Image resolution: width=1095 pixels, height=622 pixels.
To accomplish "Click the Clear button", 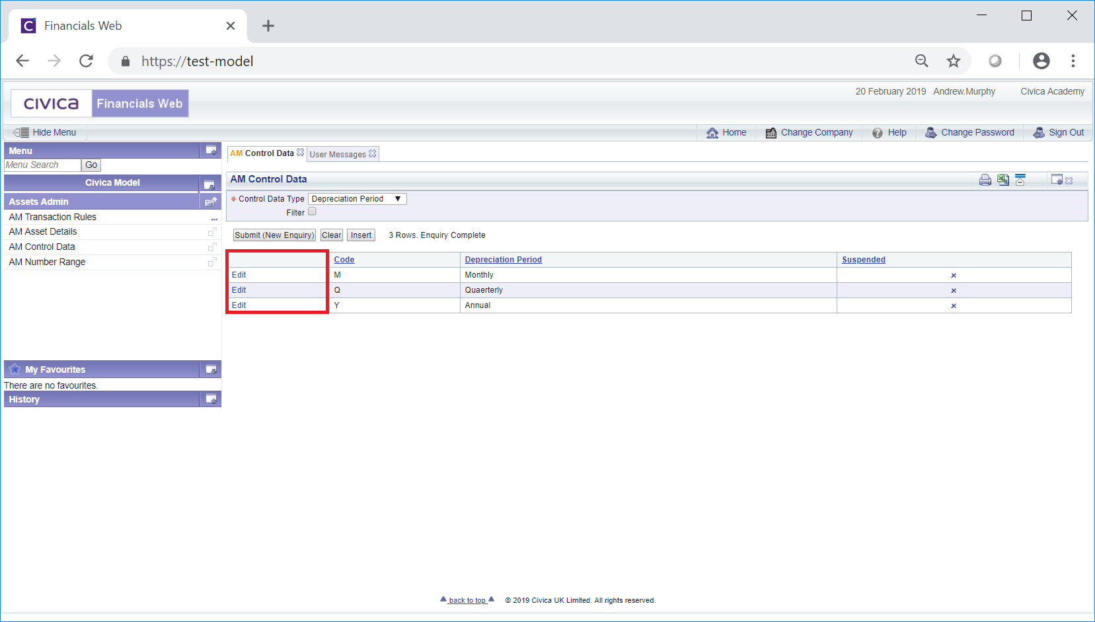I will (332, 235).
